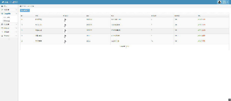Select the first submenu item under the shuffle menu
This screenshot has height=101, width=231.
[7, 17]
